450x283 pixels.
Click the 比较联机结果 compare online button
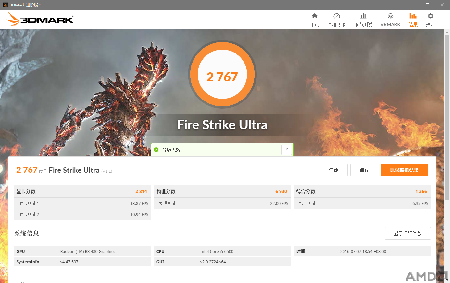(405, 170)
